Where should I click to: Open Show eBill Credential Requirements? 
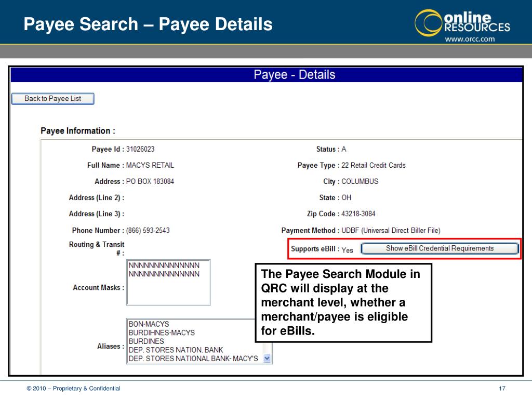tap(440, 248)
